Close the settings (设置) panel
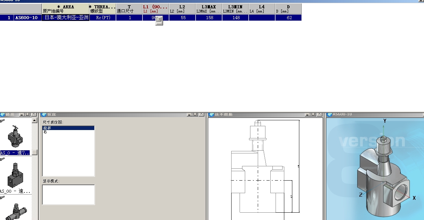424x220 pixels. pos(201,114)
